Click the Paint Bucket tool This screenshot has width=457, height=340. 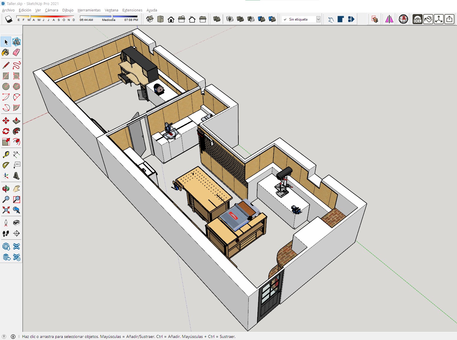point(6,52)
